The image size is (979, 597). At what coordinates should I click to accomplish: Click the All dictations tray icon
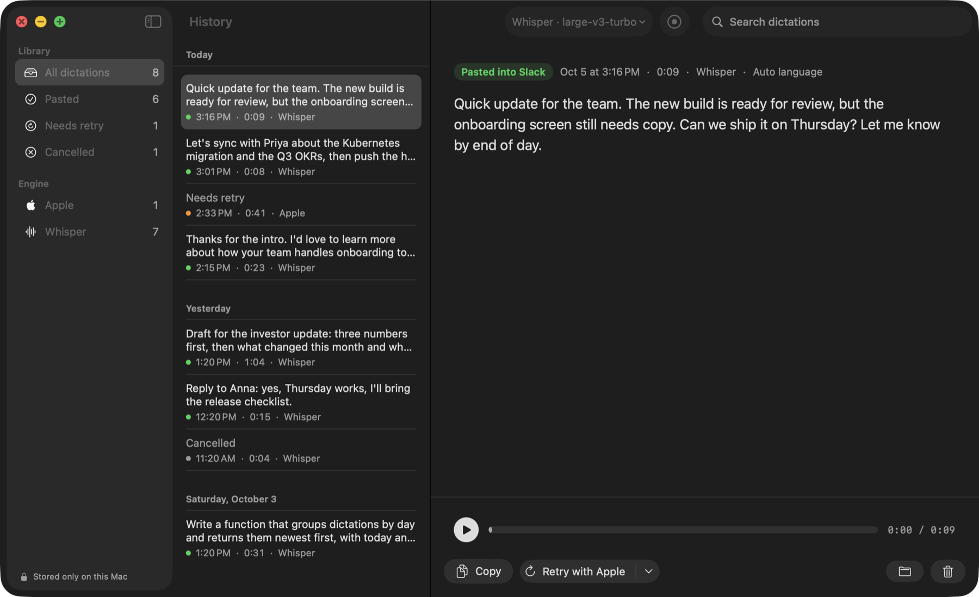31,72
